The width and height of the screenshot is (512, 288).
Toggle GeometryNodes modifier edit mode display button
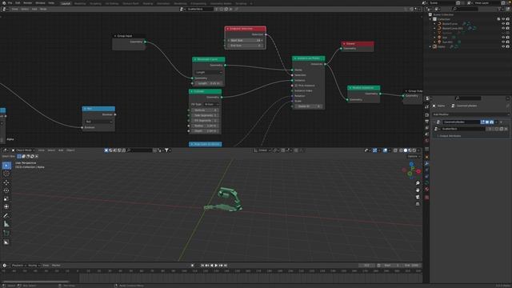tap(482, 122)
